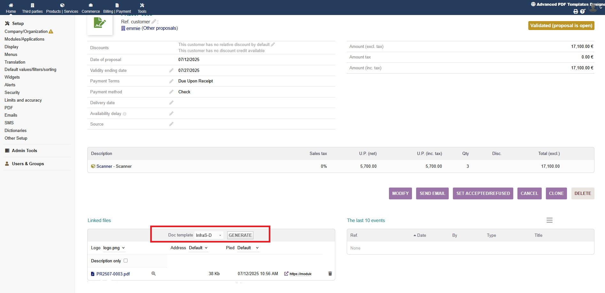605x293 pixels.
Task: Open the Doc template InfraS-D dropdown
Action: pos(208,235)
